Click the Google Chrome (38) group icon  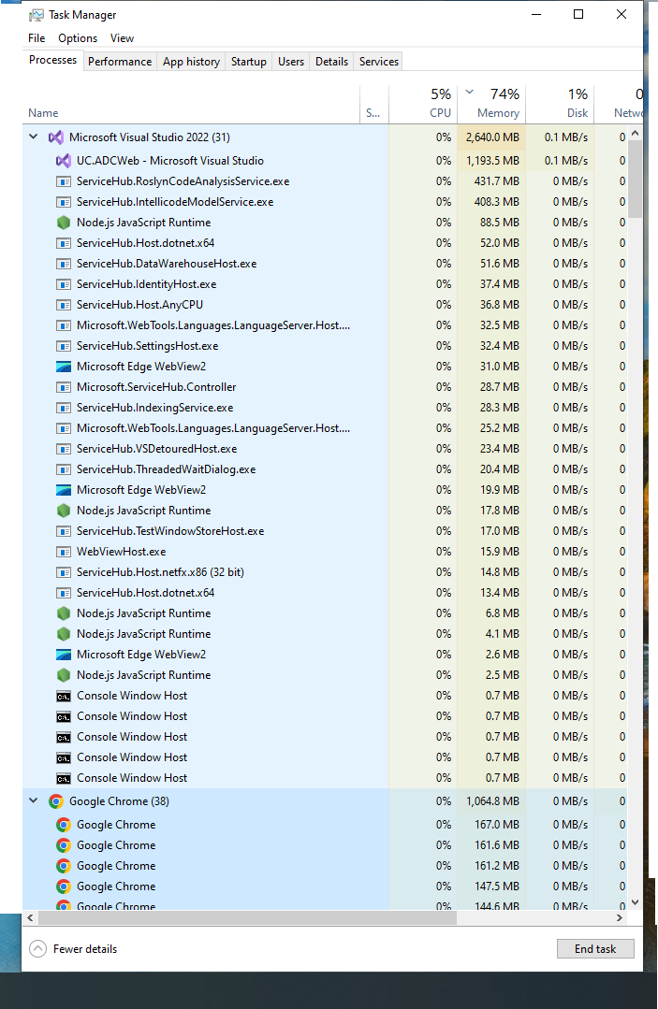tap(56, 801)
